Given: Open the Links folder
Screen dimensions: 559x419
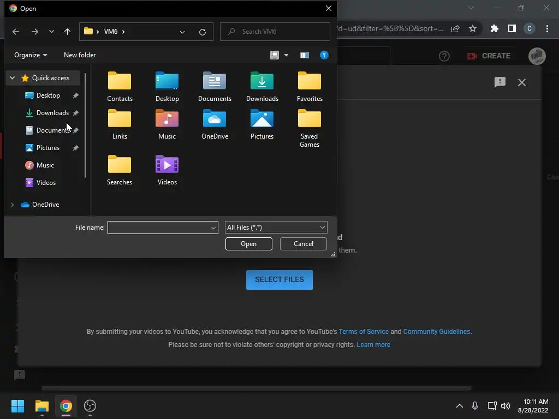Looking at the screenshot, I should (120, 124).
